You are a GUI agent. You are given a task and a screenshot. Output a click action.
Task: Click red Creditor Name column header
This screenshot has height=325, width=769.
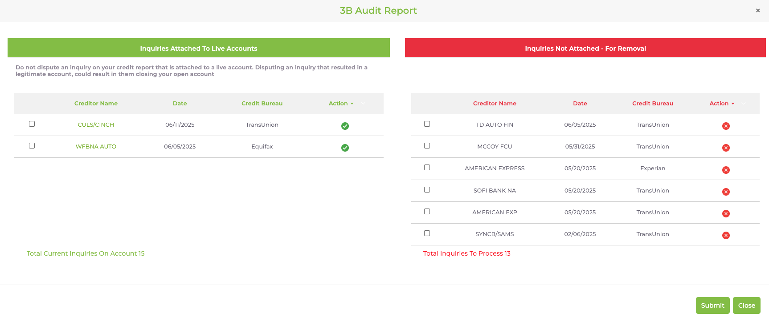[495, 103]
